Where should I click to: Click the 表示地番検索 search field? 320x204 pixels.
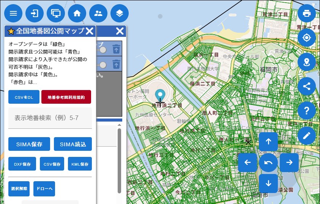point(50,118)
